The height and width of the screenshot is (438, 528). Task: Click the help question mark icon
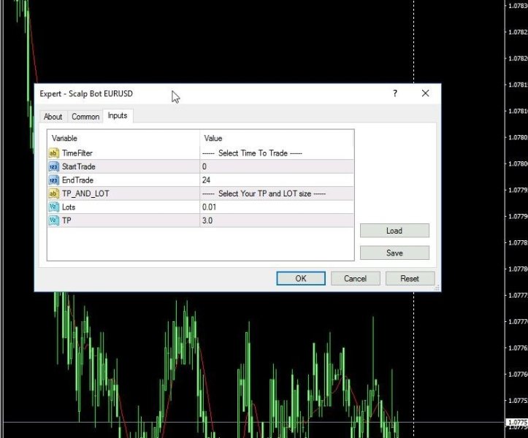pyautogui.click(x=395, y=93)
